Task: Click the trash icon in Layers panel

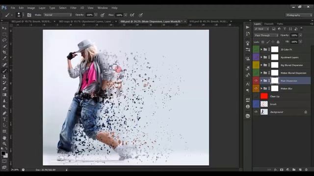Action: pyautogui.click(x=306, y=170)
